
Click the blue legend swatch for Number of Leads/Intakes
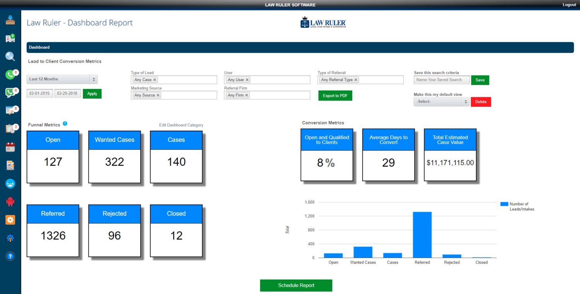click(x=504, y=204)
